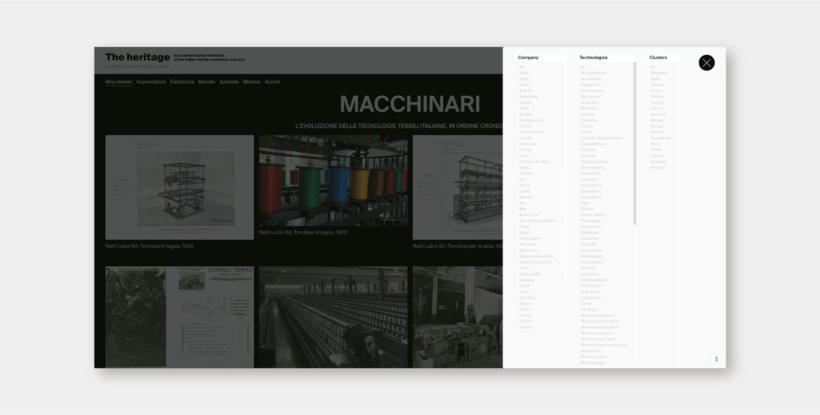
Task: Select Rostoni macchine company
Action: [x=535, y=262]
